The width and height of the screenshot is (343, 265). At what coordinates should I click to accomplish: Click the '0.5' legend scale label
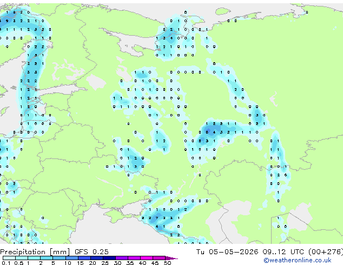tap(18, 263)
